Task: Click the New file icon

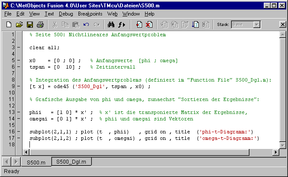Action: (9, 25)
